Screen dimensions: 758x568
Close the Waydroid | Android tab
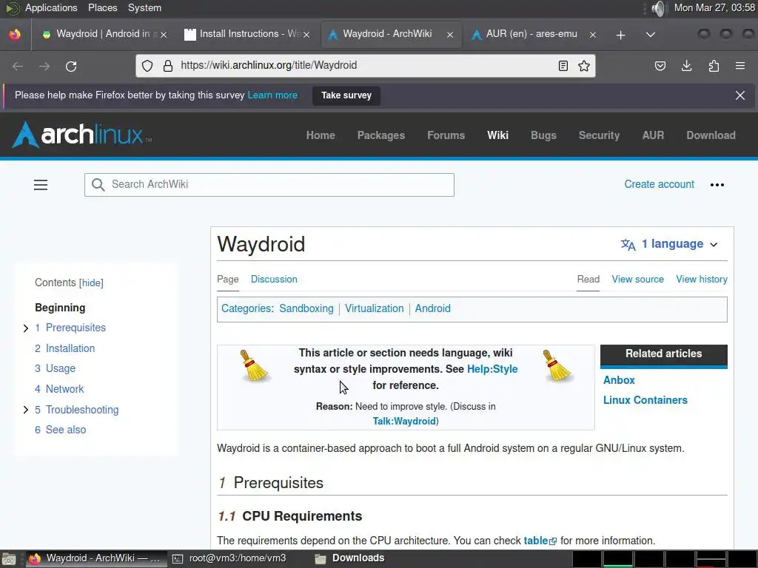(164, 35)
